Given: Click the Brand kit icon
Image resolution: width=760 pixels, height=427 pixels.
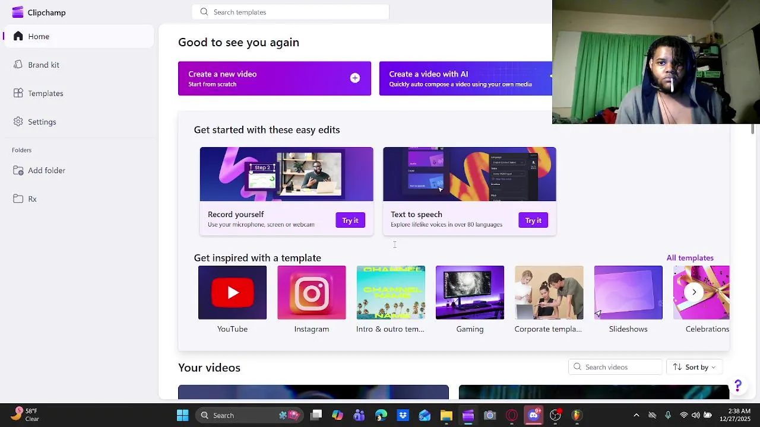Looking at the screenshot, I should pyautogui.click(x=18, y=65).
